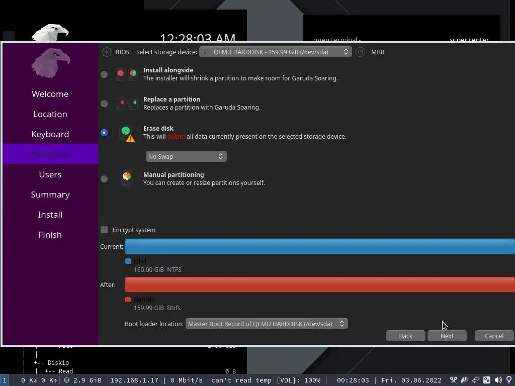
Task: Click the network arrows tray icon
Action: 476,380
